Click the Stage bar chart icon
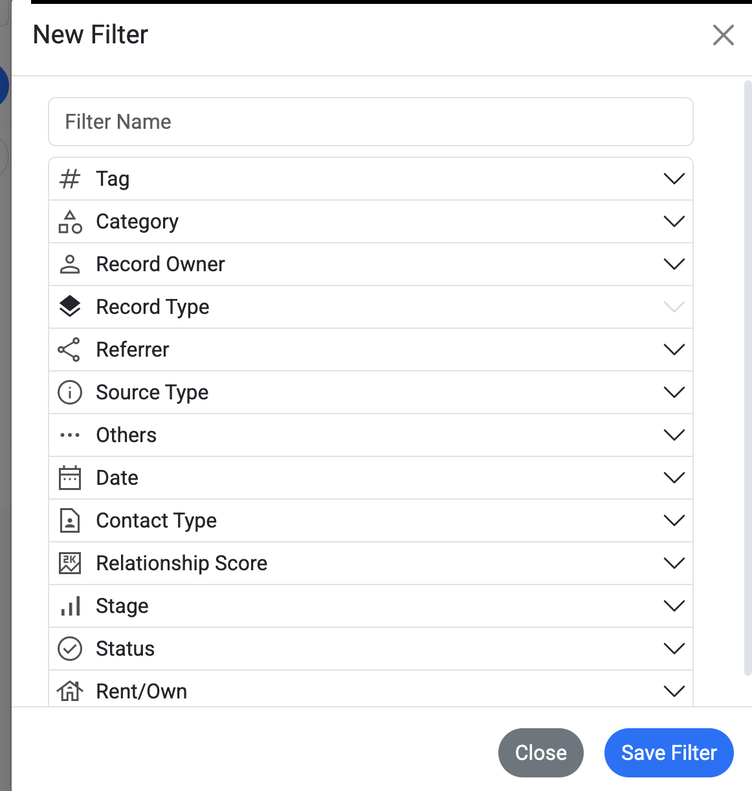The image size is (752, 791). click(70, 606)
